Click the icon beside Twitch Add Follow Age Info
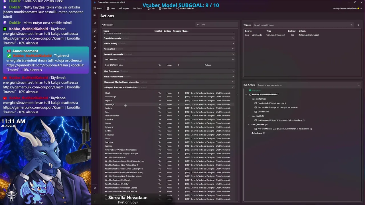 pos(255,107)
